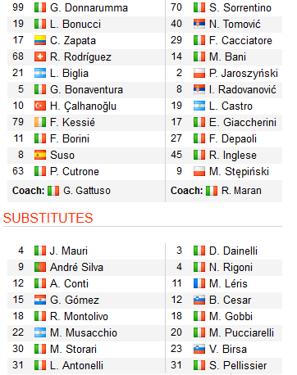Click the Serbian flag next to N. Tomović

tap(199, 24)
